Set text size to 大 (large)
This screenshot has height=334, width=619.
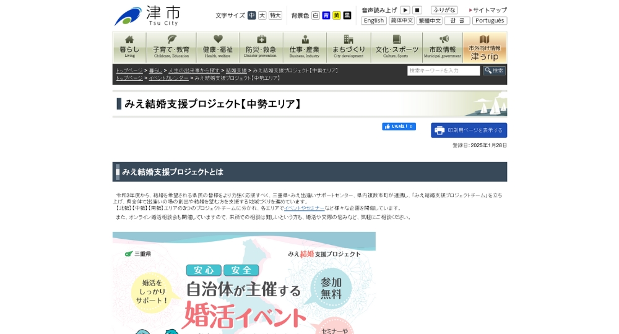(x=262, y=15)
